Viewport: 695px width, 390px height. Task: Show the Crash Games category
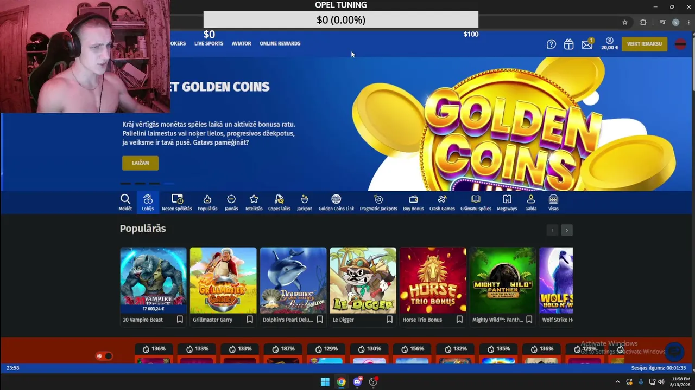pyautogui.click(x=442, y=203)
